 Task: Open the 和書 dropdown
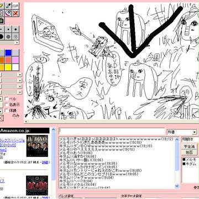[182, 132]
